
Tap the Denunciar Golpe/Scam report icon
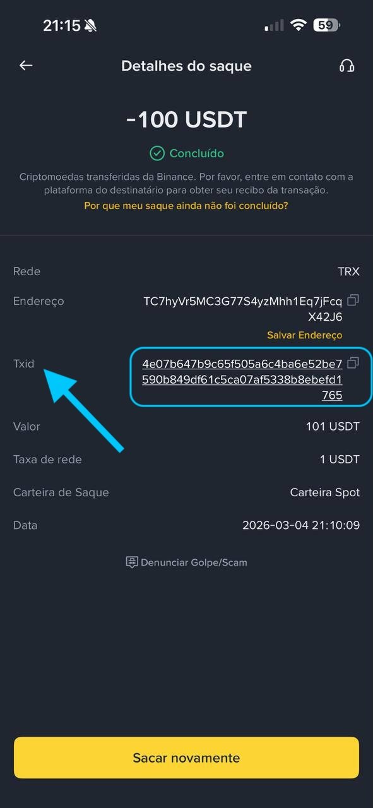[132, 562]
